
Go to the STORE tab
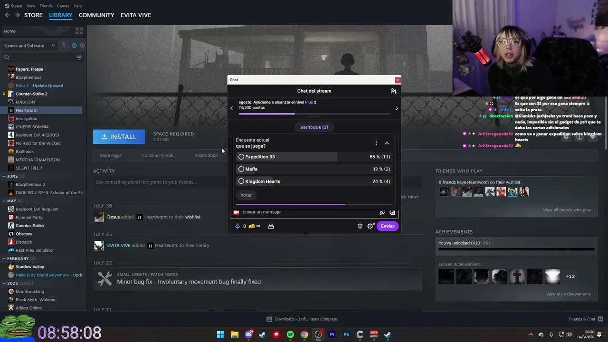click(x=33, y=15)
